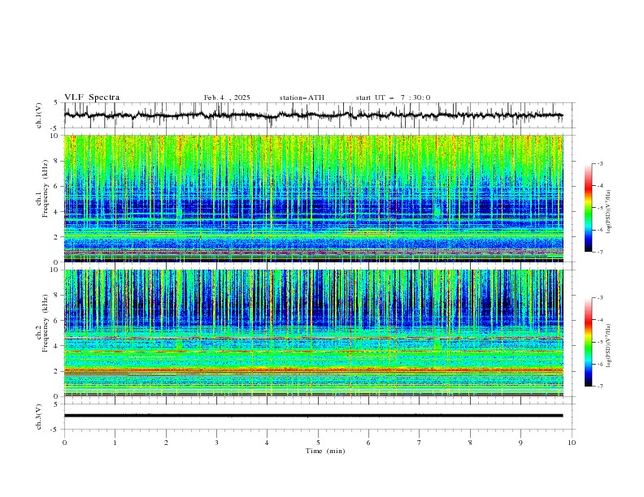Click time axis tick label "1"
This screenshot has width=644, height=497.
(115, 443)
